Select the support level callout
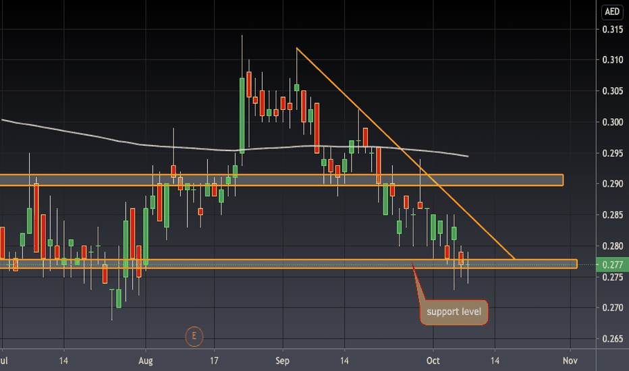Viewport: 629px width, 371px height. [x=454, y=312]
